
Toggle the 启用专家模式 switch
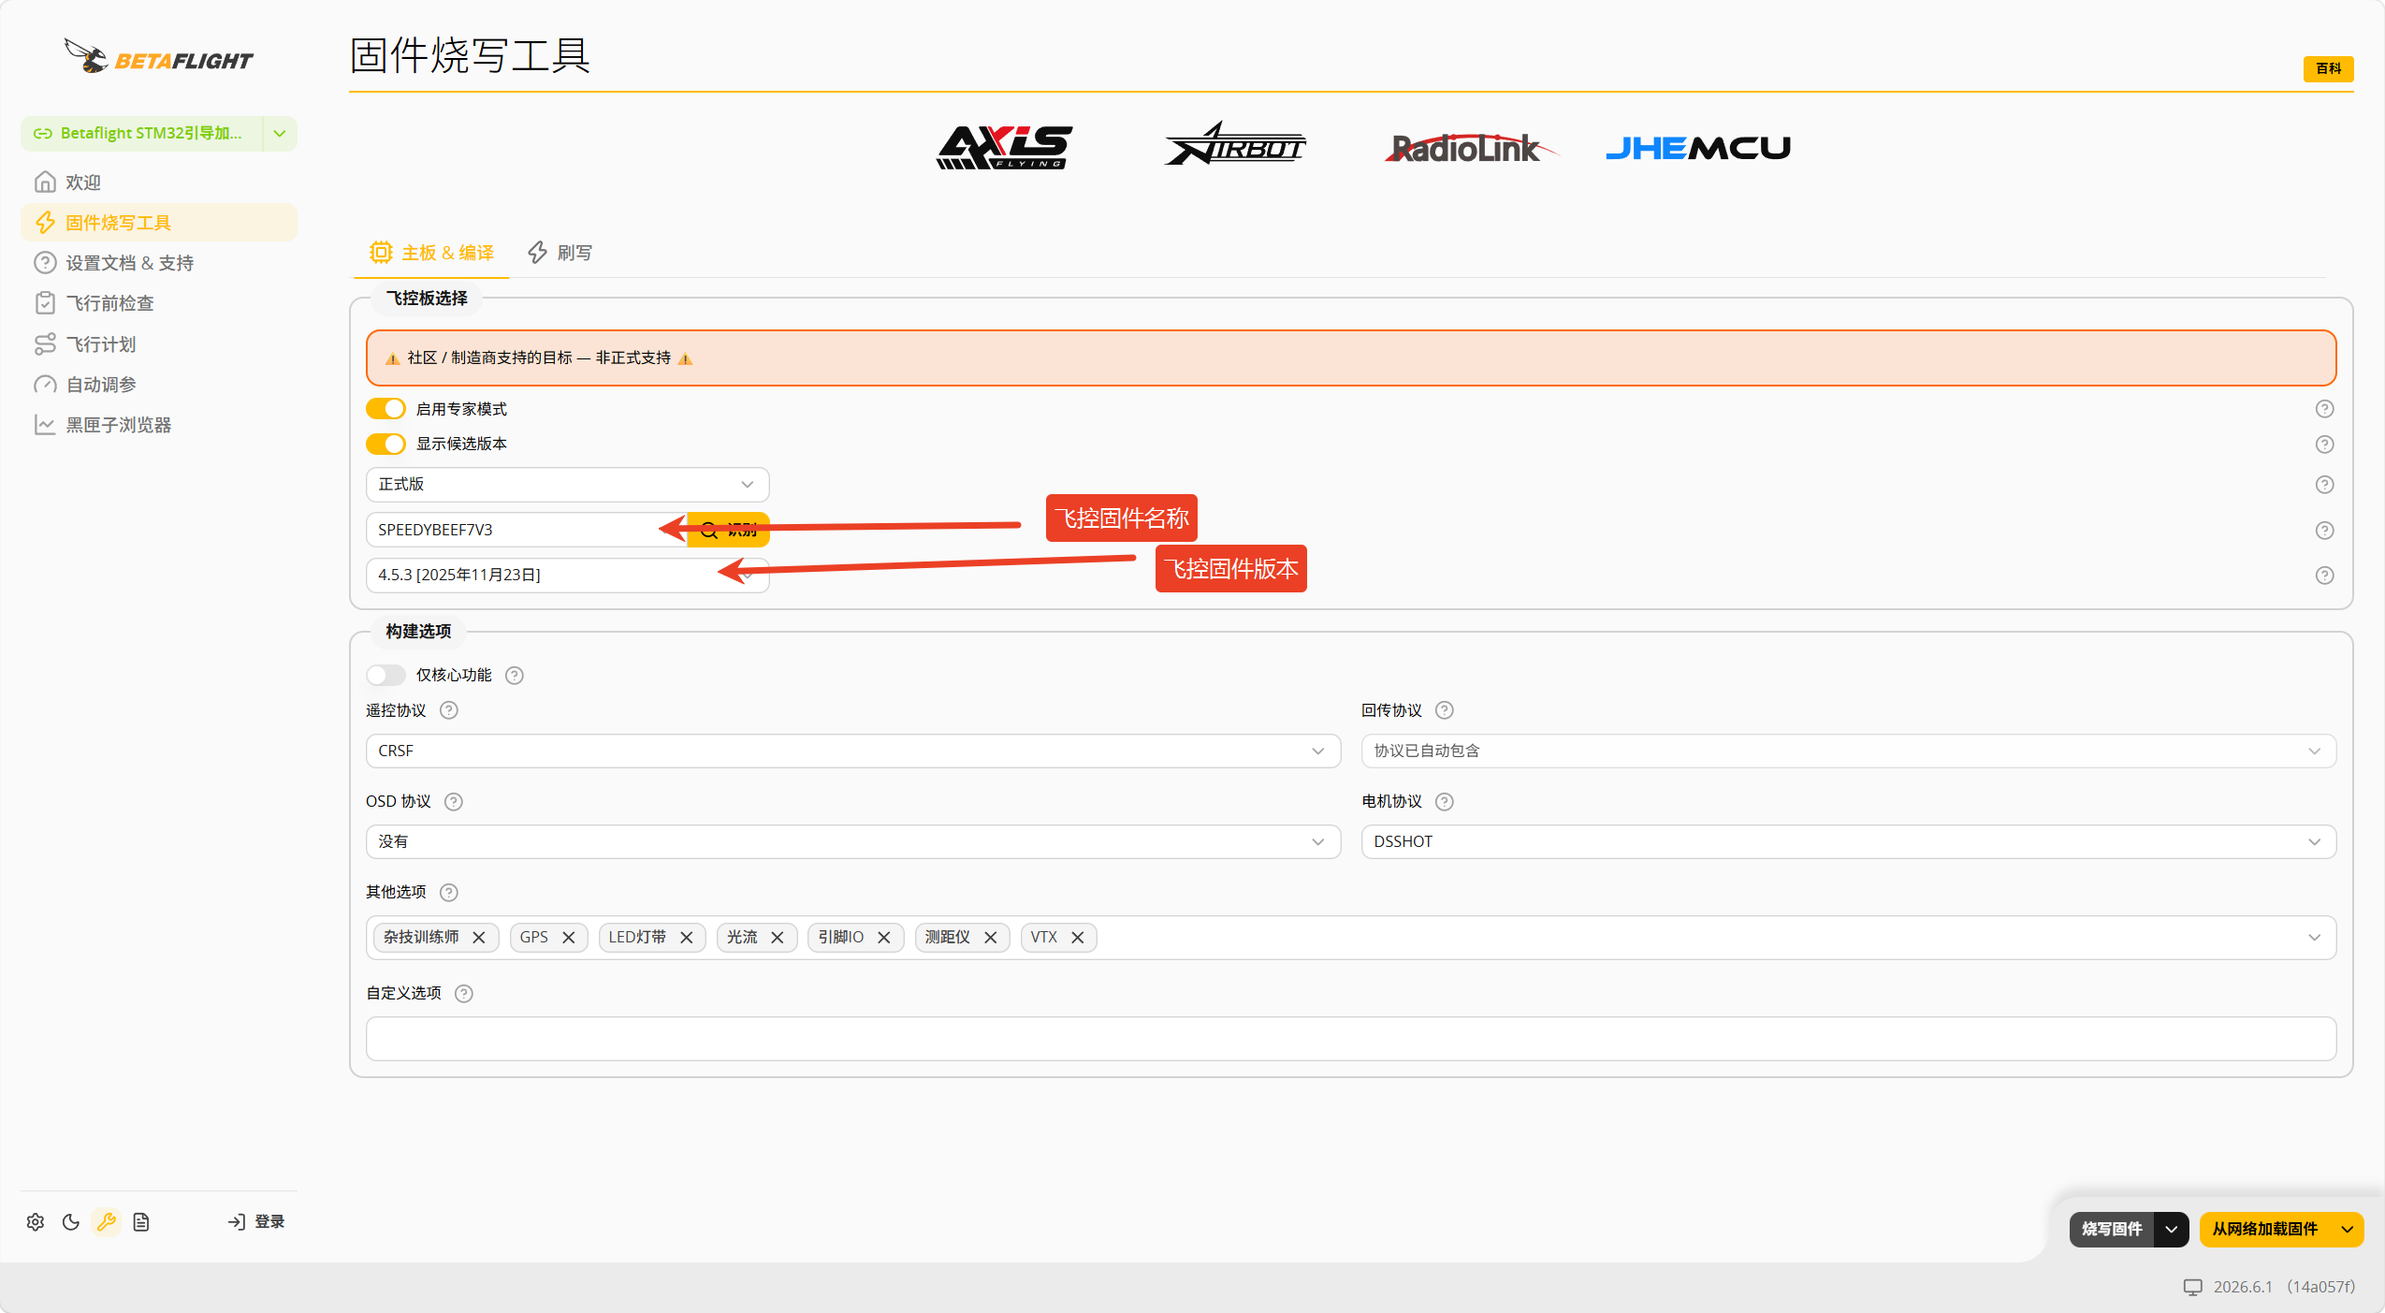[x=385, y=409]
